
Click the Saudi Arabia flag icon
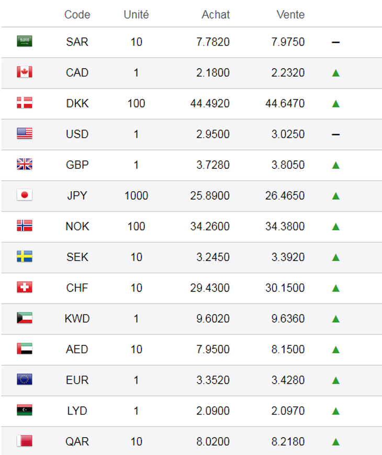point(25,41)
